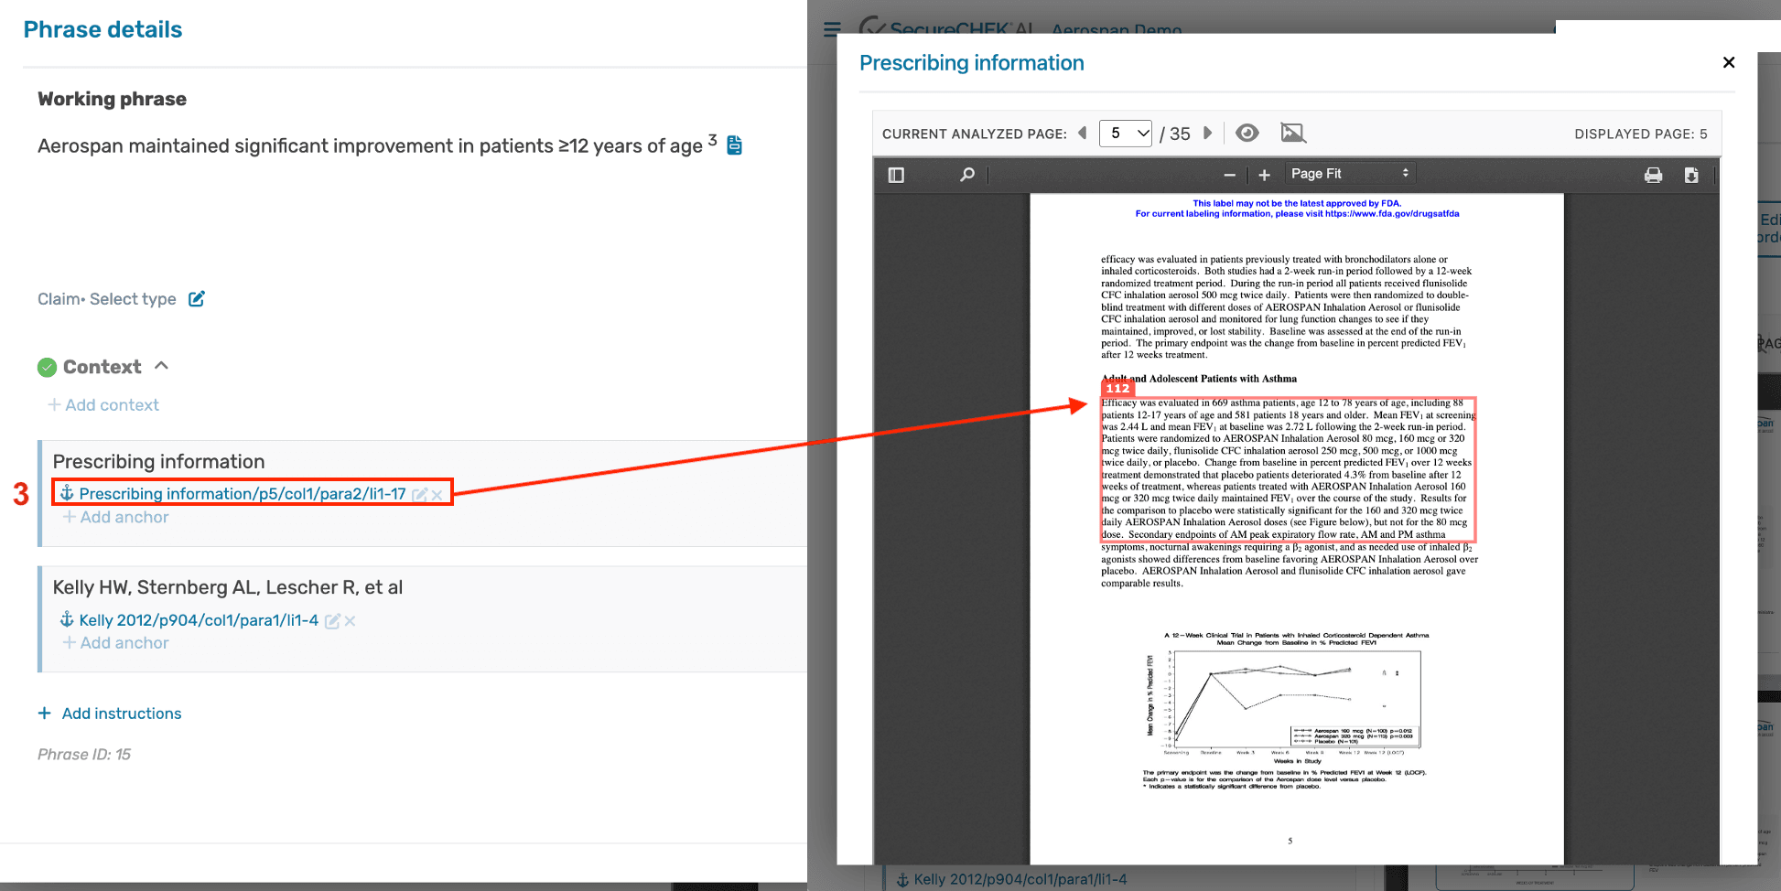Click the "Phrase details" title
Image resolution: width=1781 pixels, height=891 pixels.
[x=103, y=29]
